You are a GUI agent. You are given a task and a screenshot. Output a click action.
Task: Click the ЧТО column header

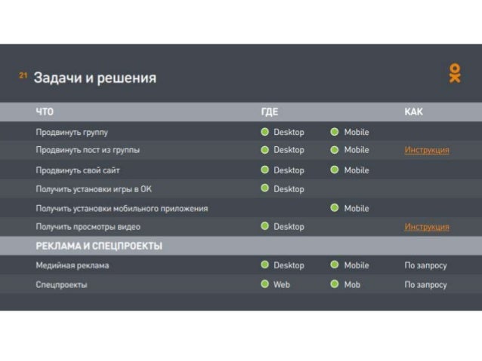click(x=45, y=112)
